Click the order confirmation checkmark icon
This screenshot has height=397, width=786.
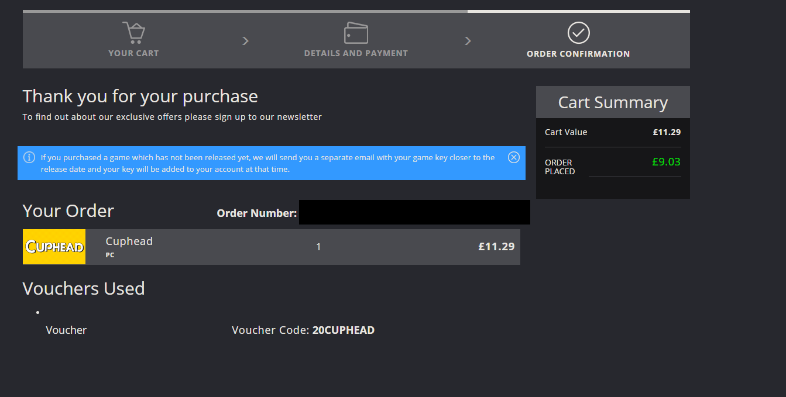pos(578,33)
